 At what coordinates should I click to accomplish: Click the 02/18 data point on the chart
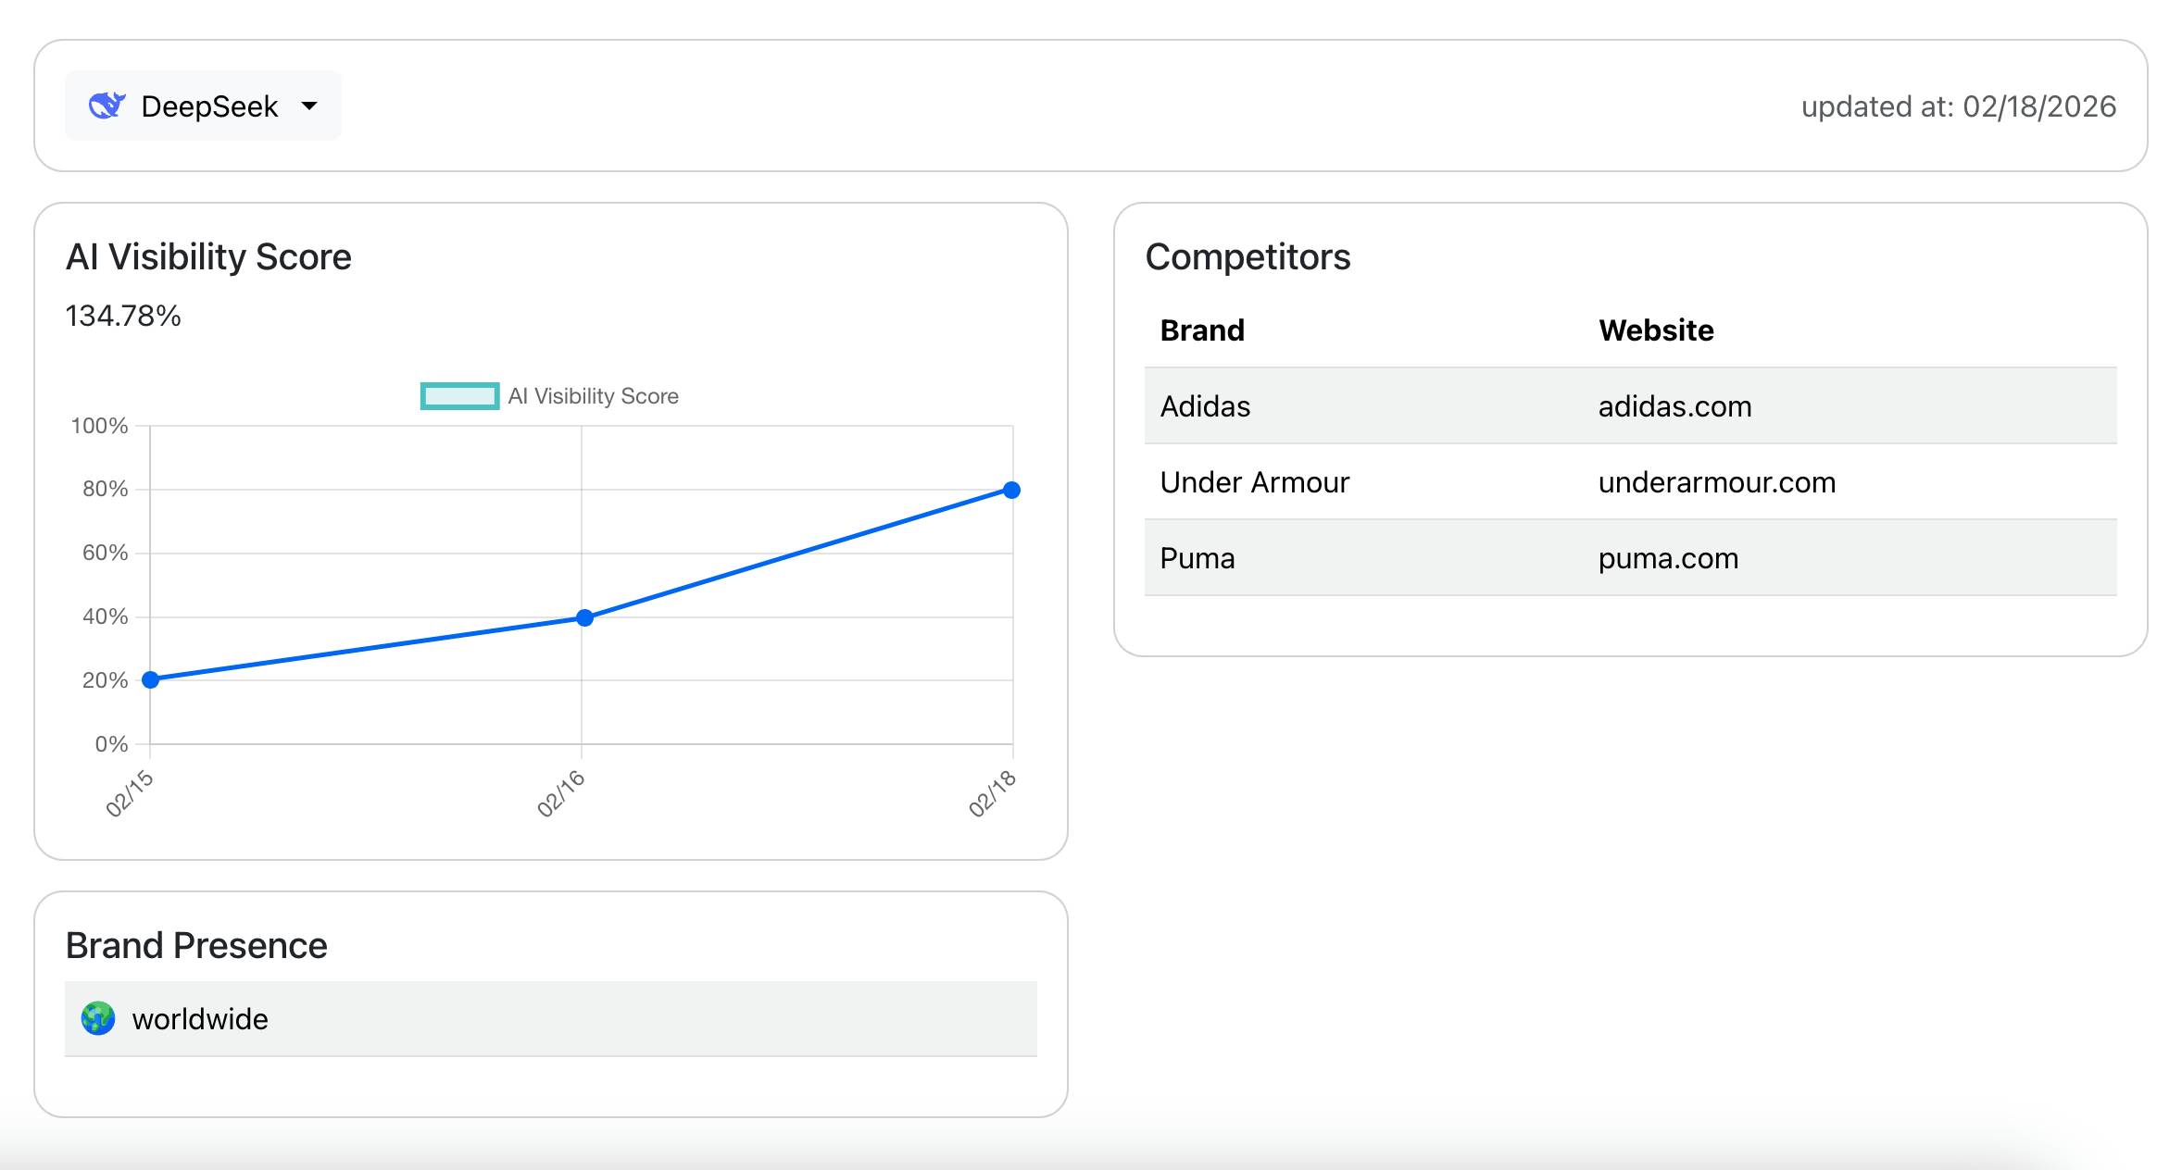pos(1011,488)
